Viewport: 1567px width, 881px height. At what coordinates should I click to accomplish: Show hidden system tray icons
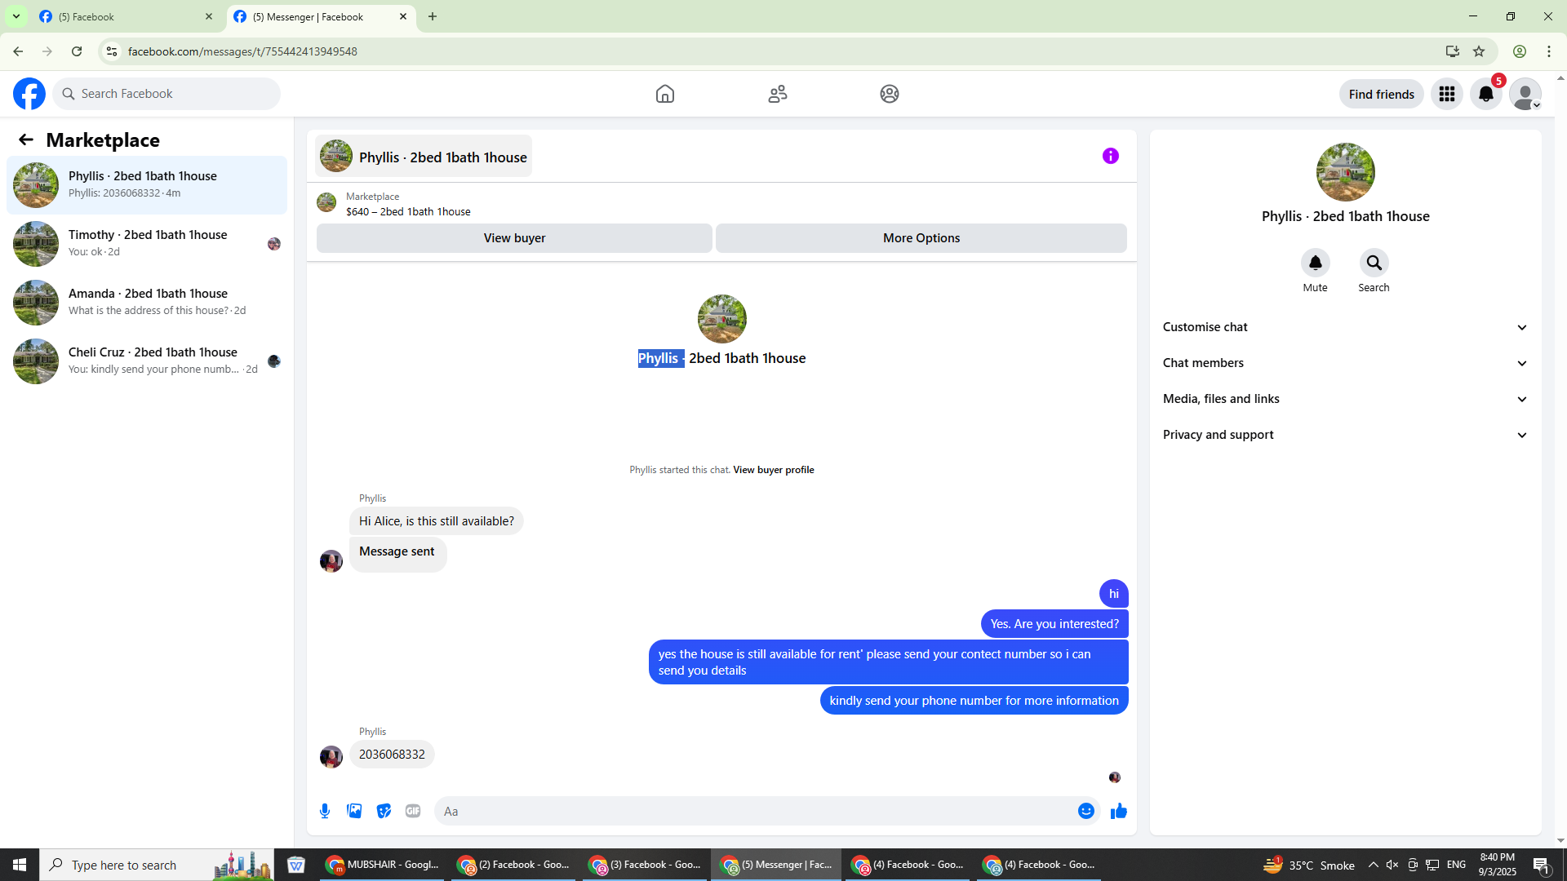[1373, 865]
